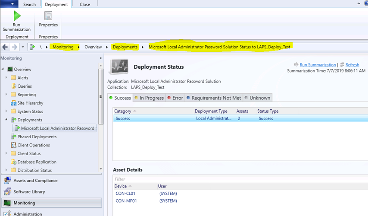368x216 pixels.
Task: Click the Overview monitor icon in tree
Action: coord(10,69)
